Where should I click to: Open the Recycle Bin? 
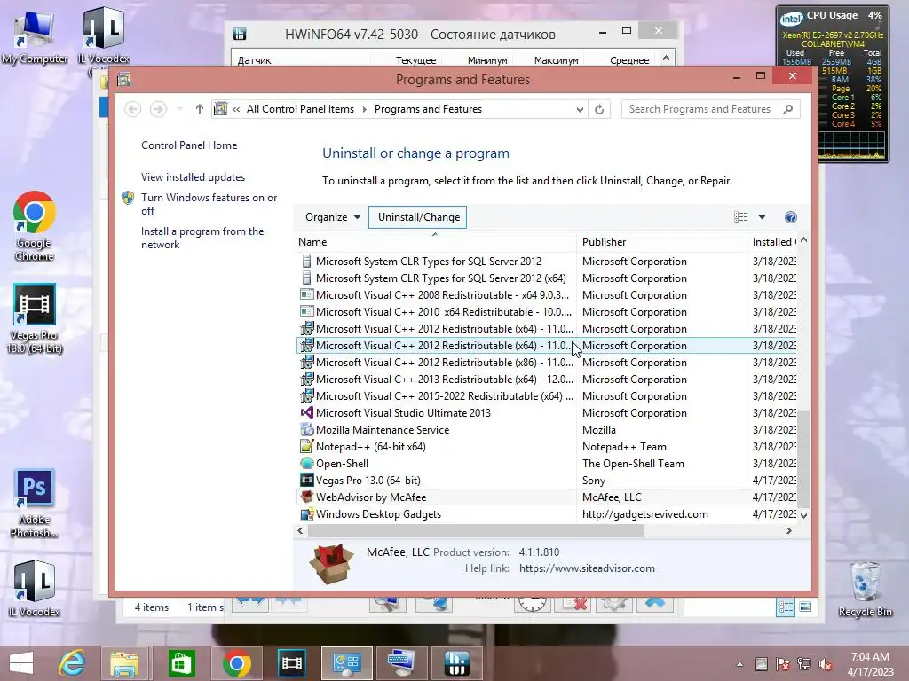865,589
